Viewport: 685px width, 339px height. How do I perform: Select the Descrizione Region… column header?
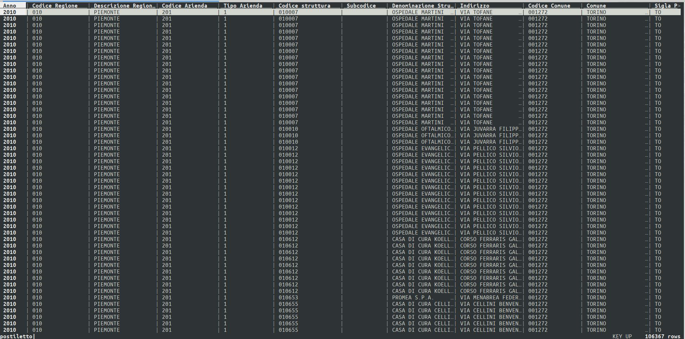124,5
